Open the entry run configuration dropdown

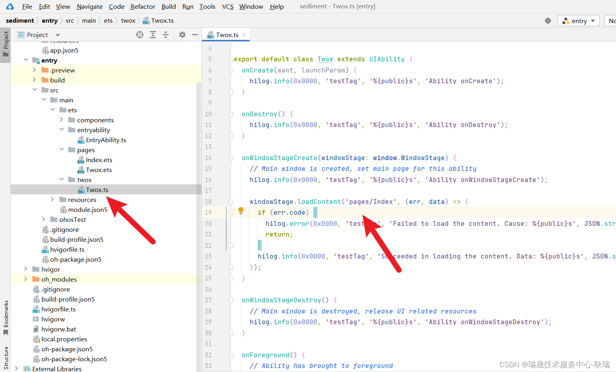[579, 21]
